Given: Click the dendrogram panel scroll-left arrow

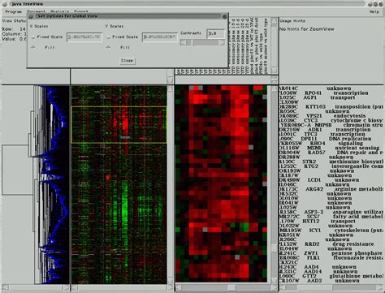Looking at the screenshot, I should 5,287.
